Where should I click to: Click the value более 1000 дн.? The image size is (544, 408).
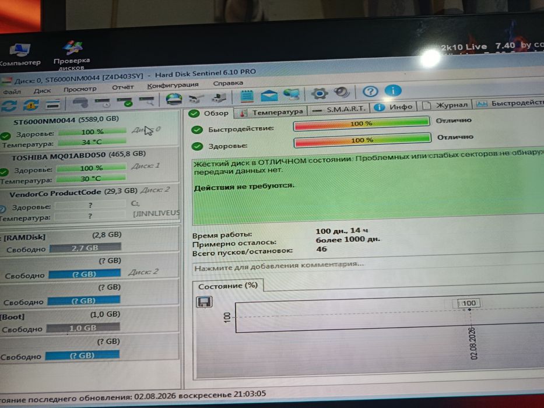(348, 240)
